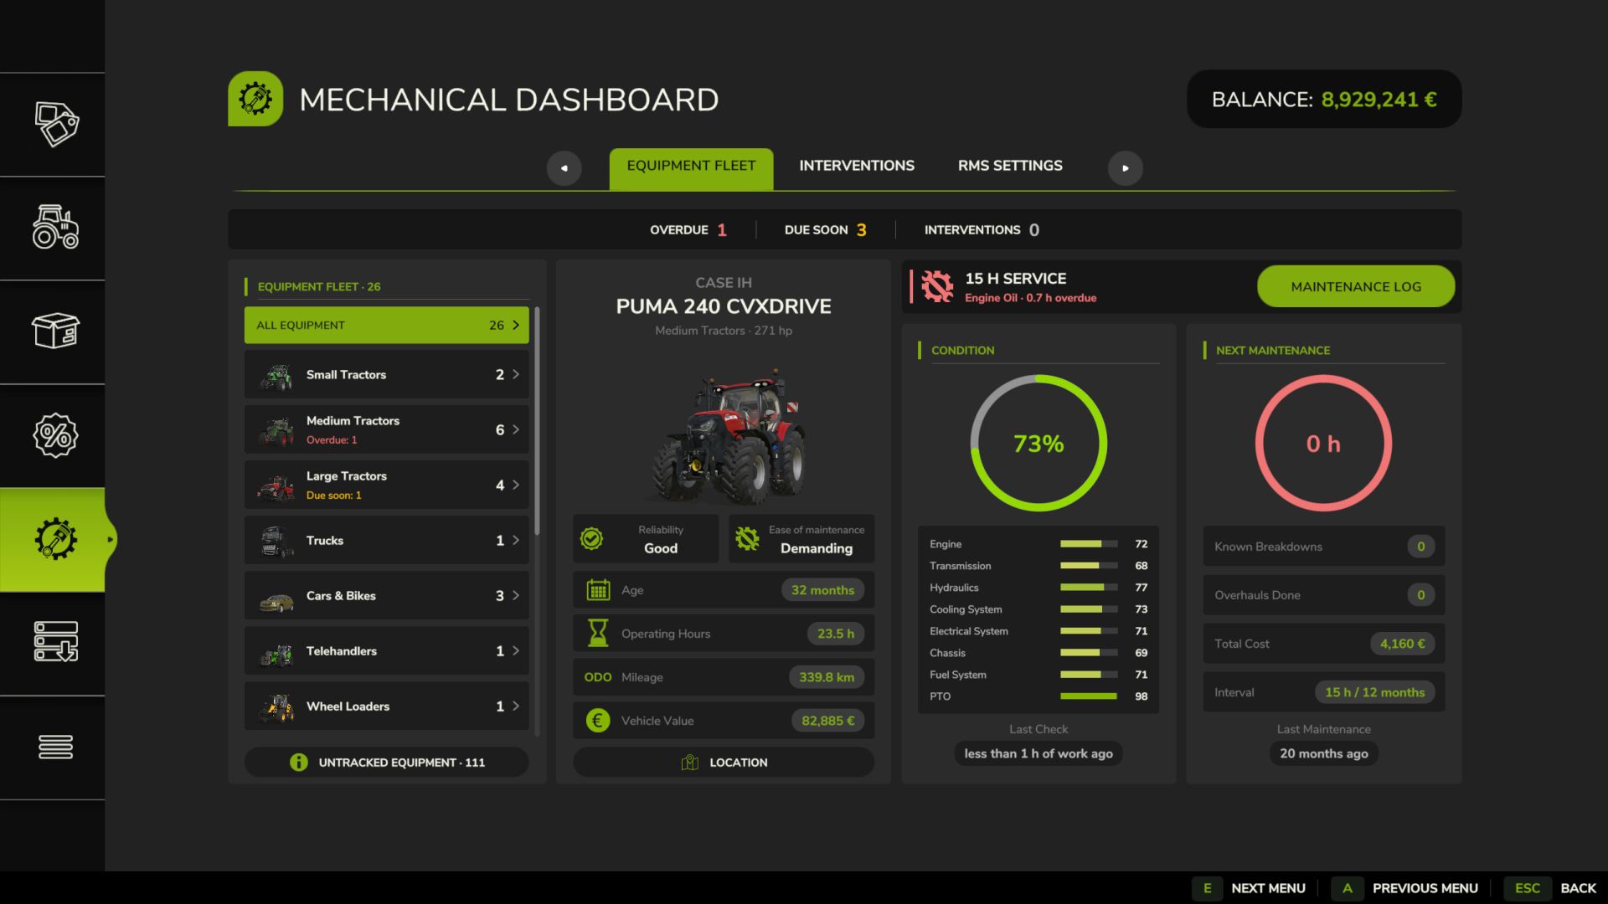Click the ODO mileage label icon
This screenshot has width=1608, height=904.
[x=598, y=677]
